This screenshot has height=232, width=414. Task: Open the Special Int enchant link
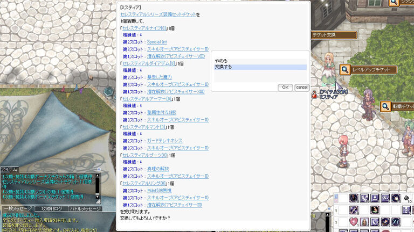coord(157,42)
